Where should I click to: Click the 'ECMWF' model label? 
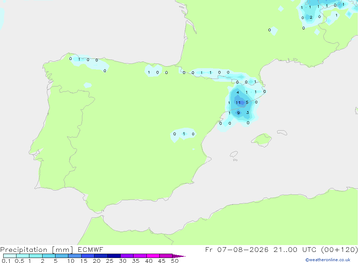point(91,249)
